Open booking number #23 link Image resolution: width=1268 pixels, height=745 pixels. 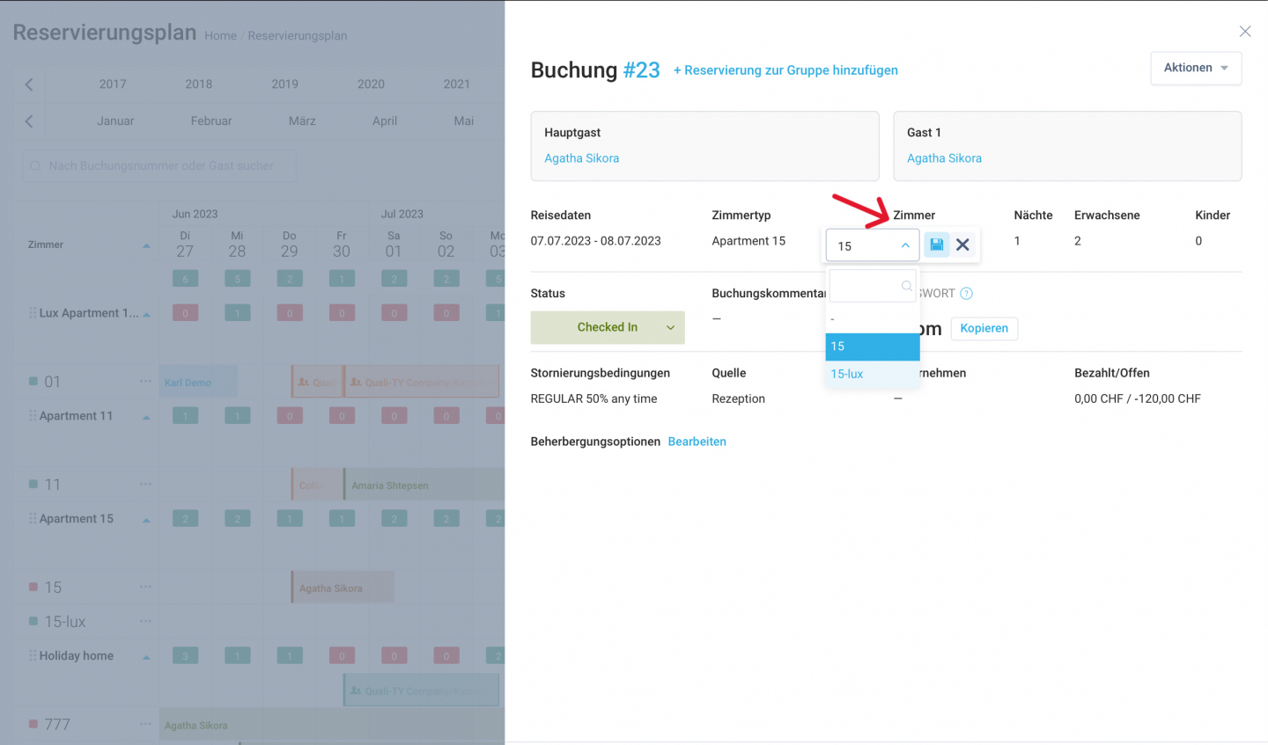point(641,70)
